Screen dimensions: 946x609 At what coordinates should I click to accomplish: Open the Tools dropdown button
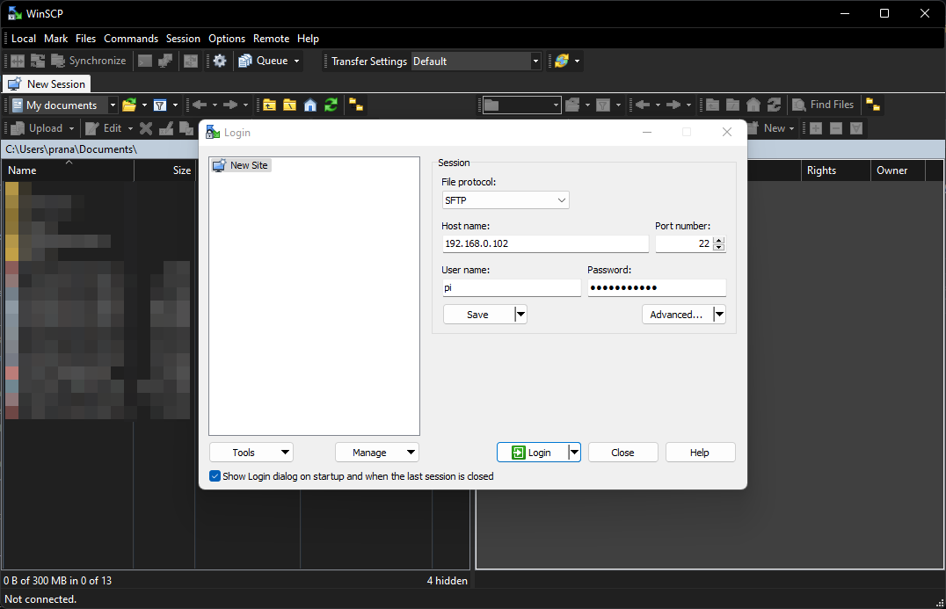coord(251,453)
